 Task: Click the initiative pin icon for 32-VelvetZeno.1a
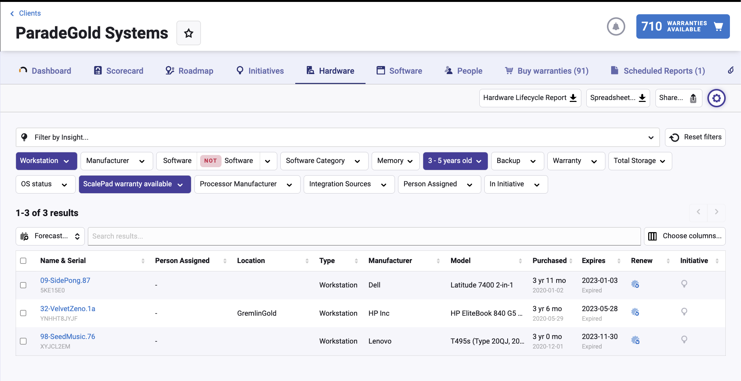tap(684, 312)
